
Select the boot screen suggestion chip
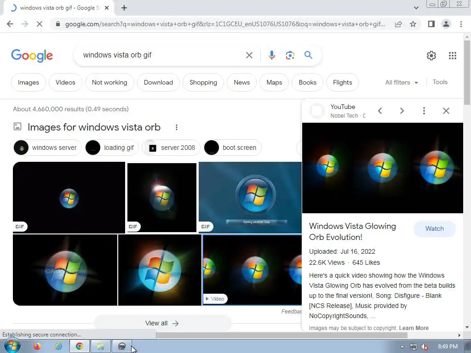(x=232, y=148)
